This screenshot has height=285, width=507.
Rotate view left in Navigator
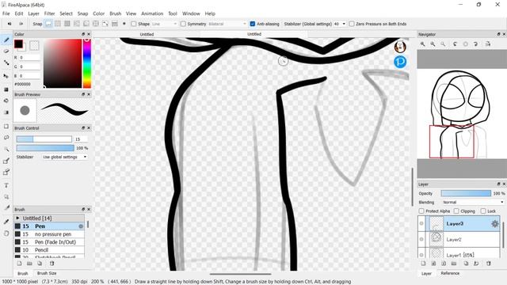click(455, 44)
